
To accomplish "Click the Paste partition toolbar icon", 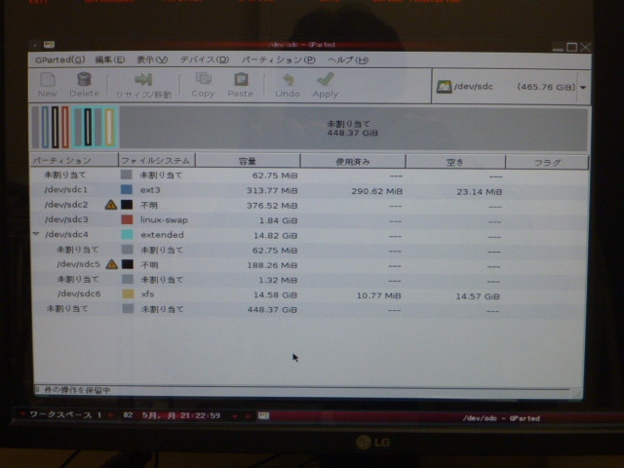I will point(241,79).
